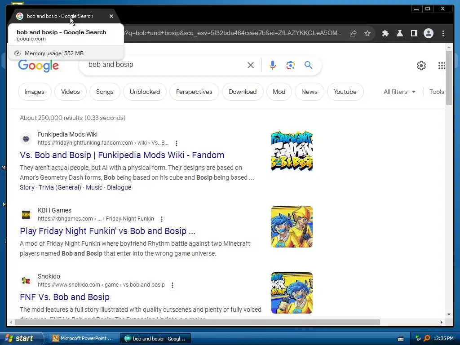The width and height of the screenshot is (460, 345).
Task: Open the Extensions puzzle icon
Action: click(385, 33)
